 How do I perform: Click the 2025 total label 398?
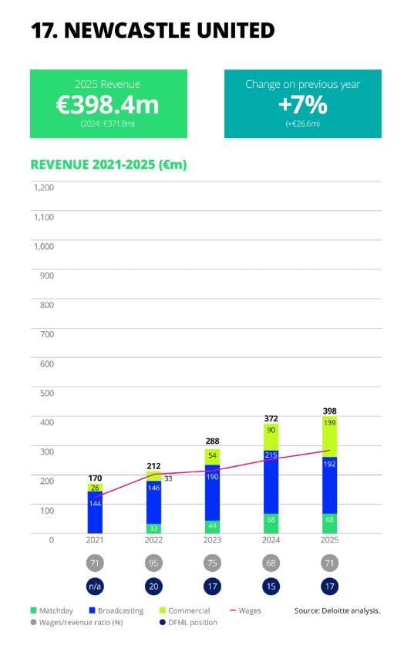click(x=330, y=411)
